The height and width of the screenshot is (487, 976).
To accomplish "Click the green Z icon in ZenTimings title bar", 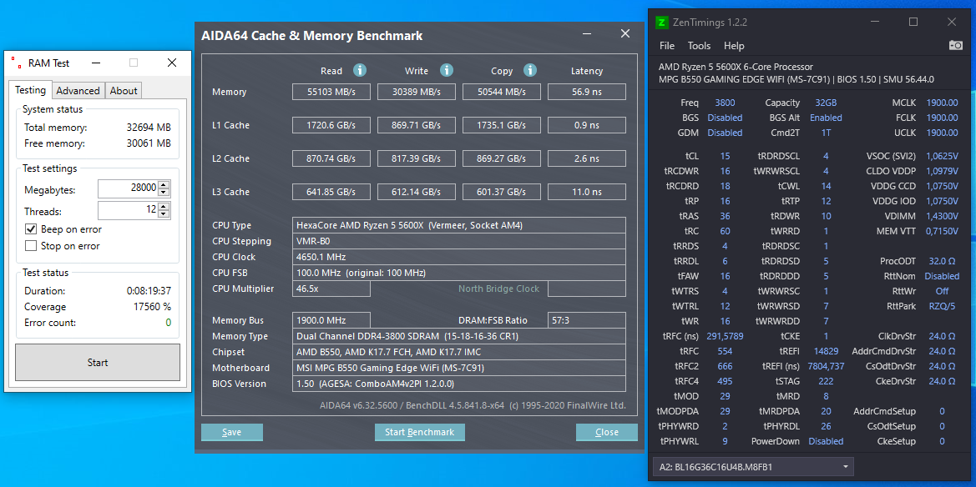I will 662,22.
